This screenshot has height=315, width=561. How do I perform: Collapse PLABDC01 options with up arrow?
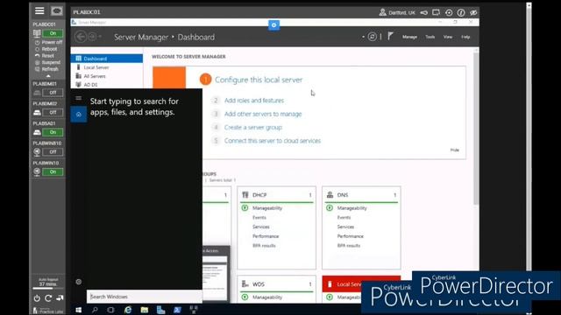(x=48, y=76)
